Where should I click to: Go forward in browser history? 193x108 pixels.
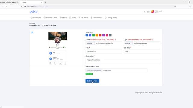tap(2, 7)
